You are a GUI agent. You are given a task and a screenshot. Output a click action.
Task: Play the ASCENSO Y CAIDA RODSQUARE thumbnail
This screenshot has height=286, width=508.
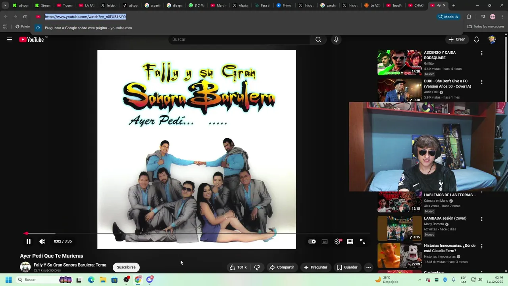(400, 62)
